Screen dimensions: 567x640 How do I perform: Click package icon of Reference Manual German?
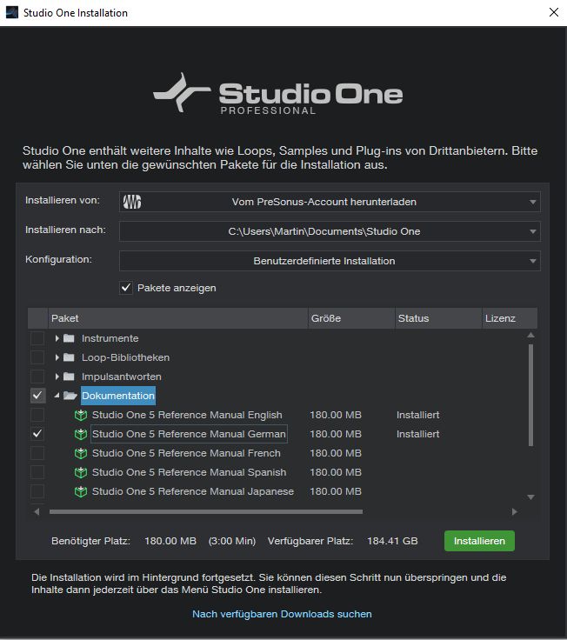pyautogui.click(x=81, y=434)
